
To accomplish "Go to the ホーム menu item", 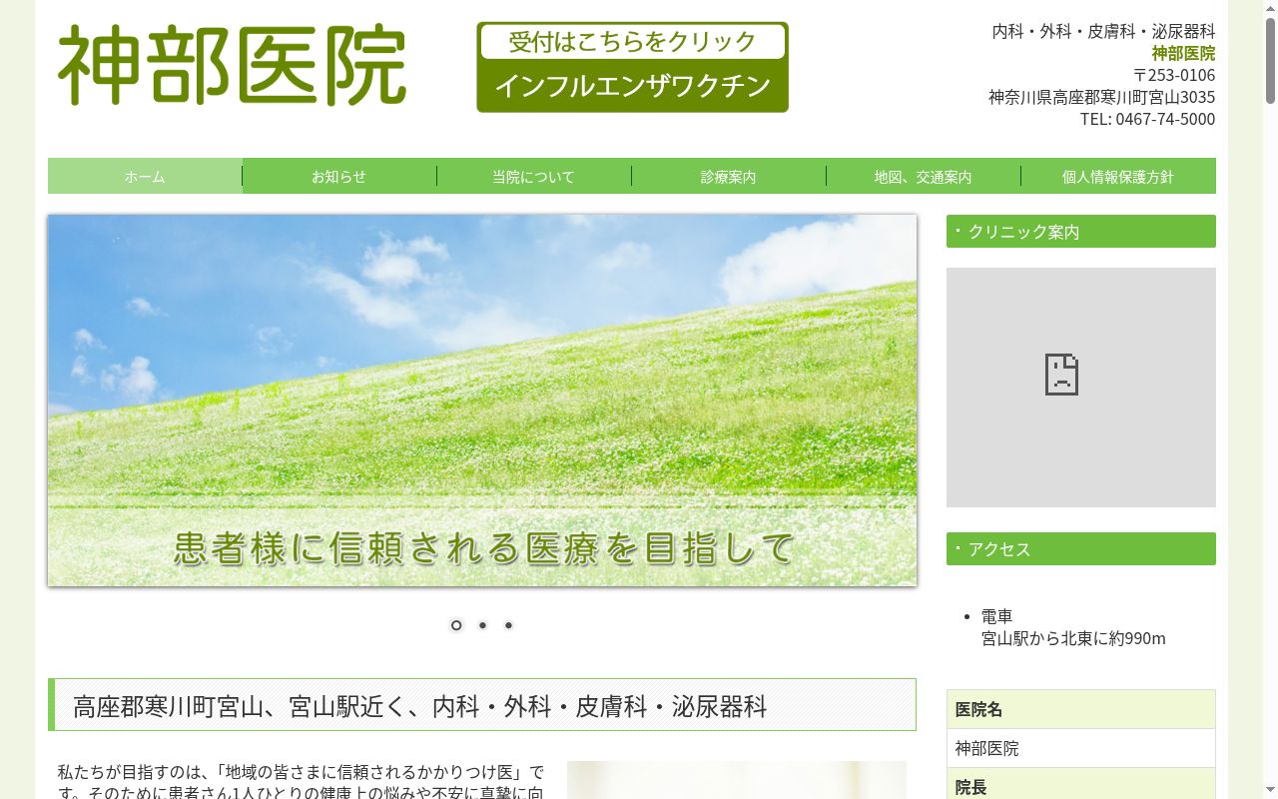I will [x=145, y=176].
